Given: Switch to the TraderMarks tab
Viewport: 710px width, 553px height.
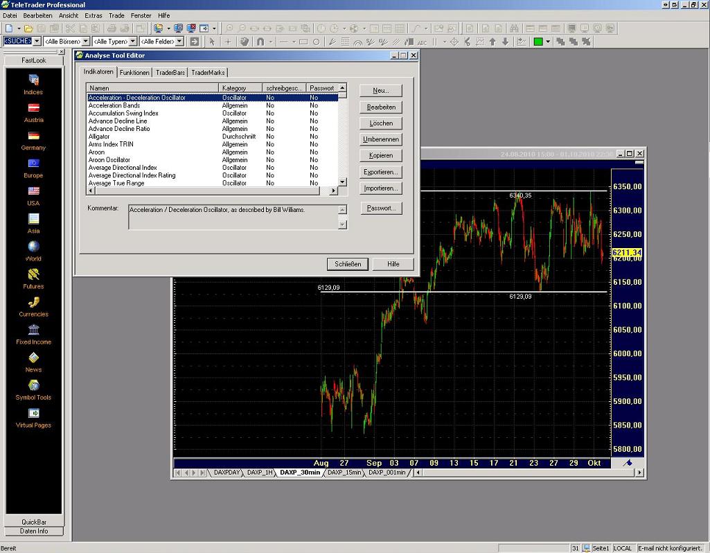Looking at the screenshot, I should 208,73.
